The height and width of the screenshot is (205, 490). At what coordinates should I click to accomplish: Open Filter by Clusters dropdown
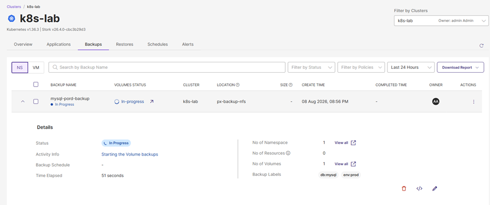coord(441,21)
